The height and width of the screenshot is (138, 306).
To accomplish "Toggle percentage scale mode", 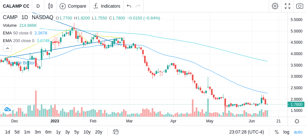I will pos(277,132).
